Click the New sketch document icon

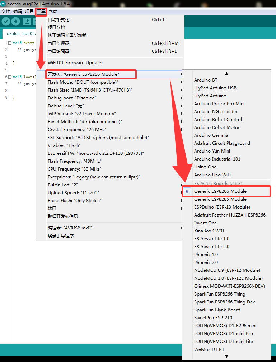pos(27,22)
